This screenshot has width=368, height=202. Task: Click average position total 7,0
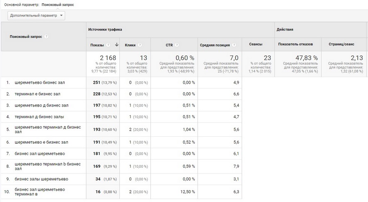(234, 58)
